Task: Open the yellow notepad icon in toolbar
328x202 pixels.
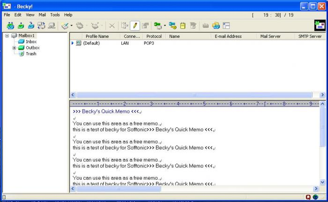Action: click(183, 26)
